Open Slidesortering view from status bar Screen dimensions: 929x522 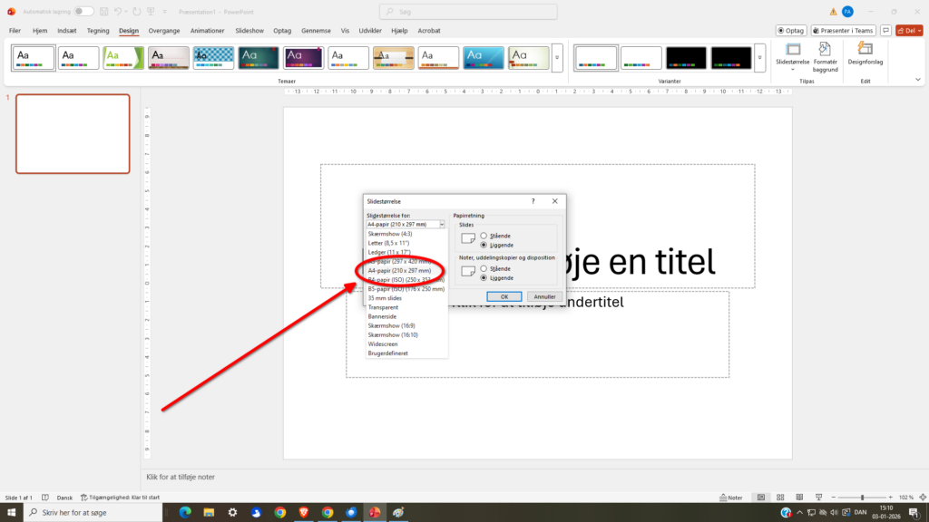(780, 497)
